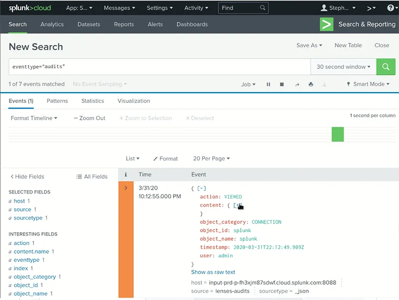Open the 20 Per Page dropdown
399x300 pixels.
pos(211,159)
